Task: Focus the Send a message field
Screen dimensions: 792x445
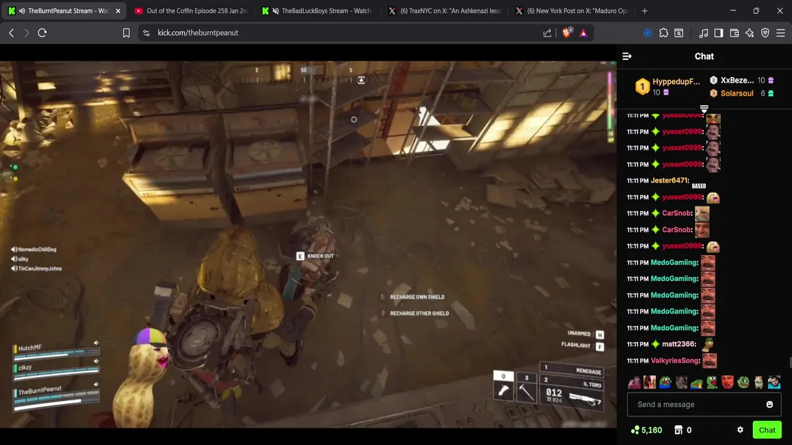Action: point(704,404)
